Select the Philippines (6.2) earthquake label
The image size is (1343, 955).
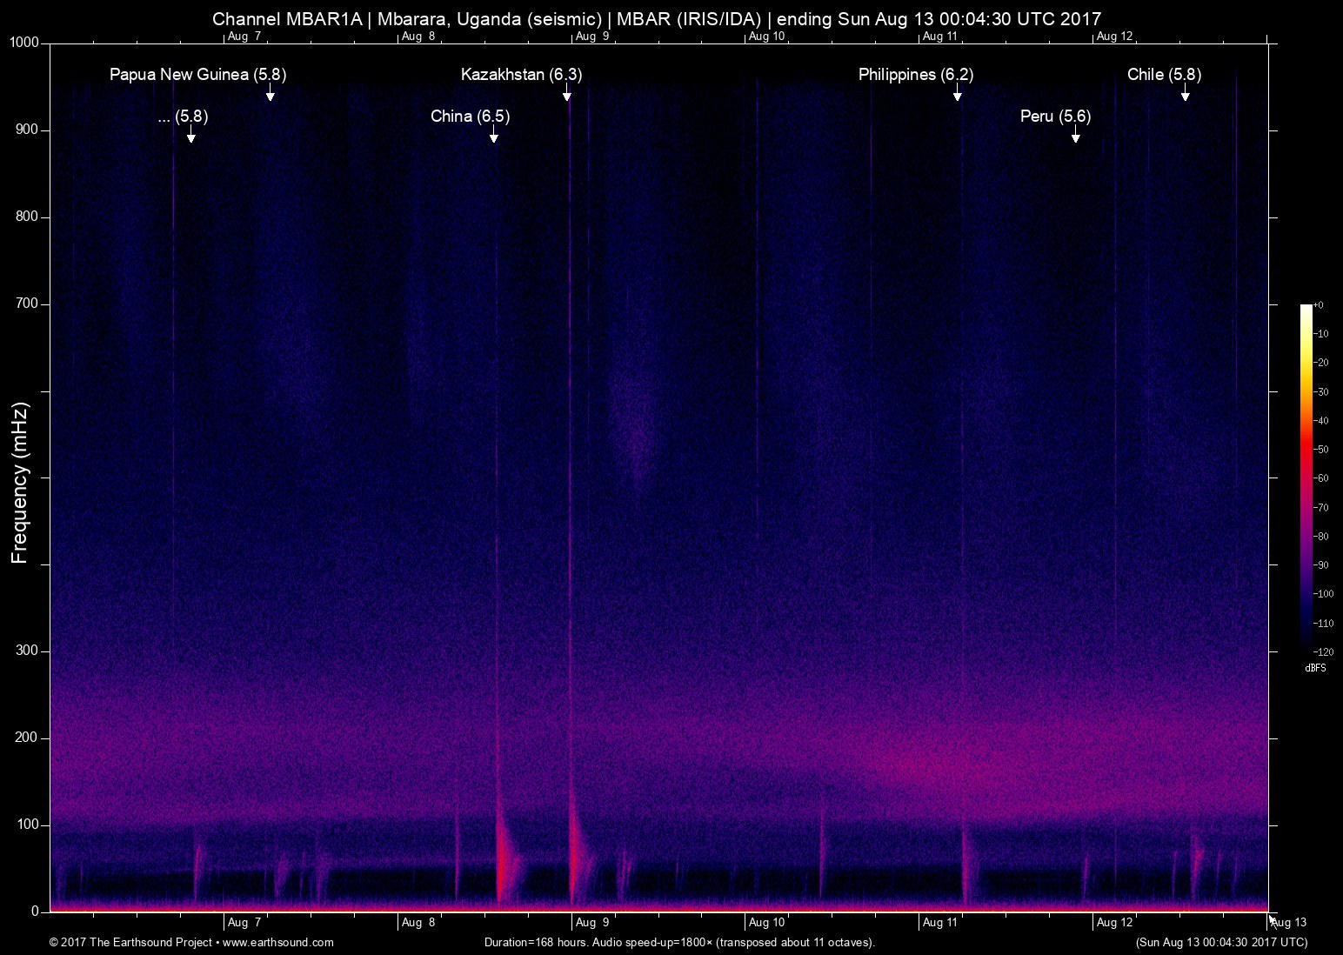coord(916,75)
